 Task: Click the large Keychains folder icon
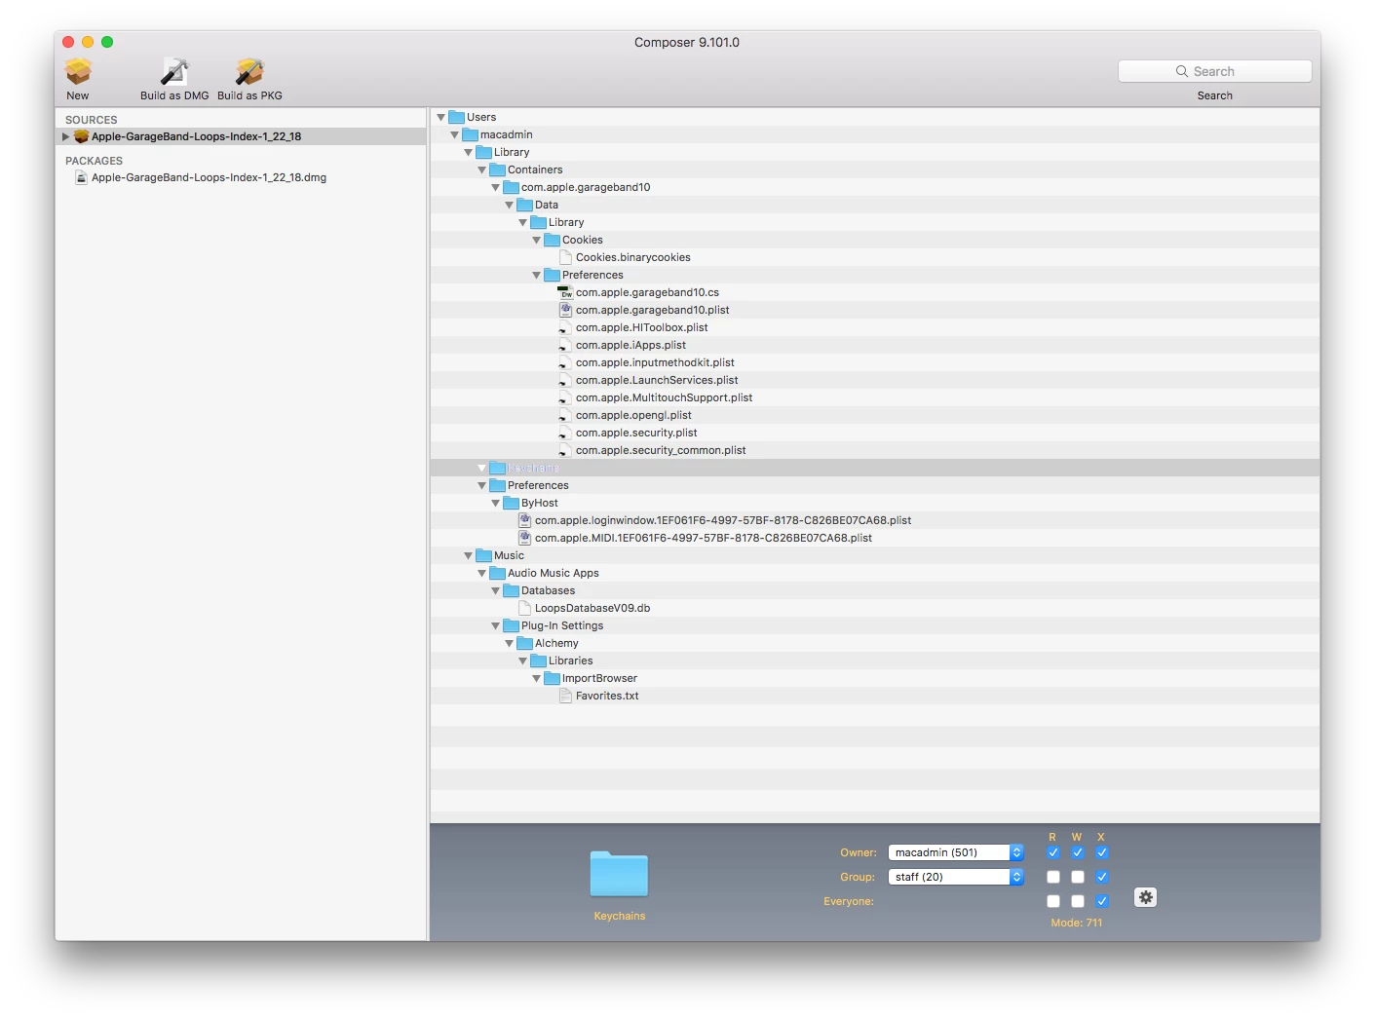tap(619, 874)
